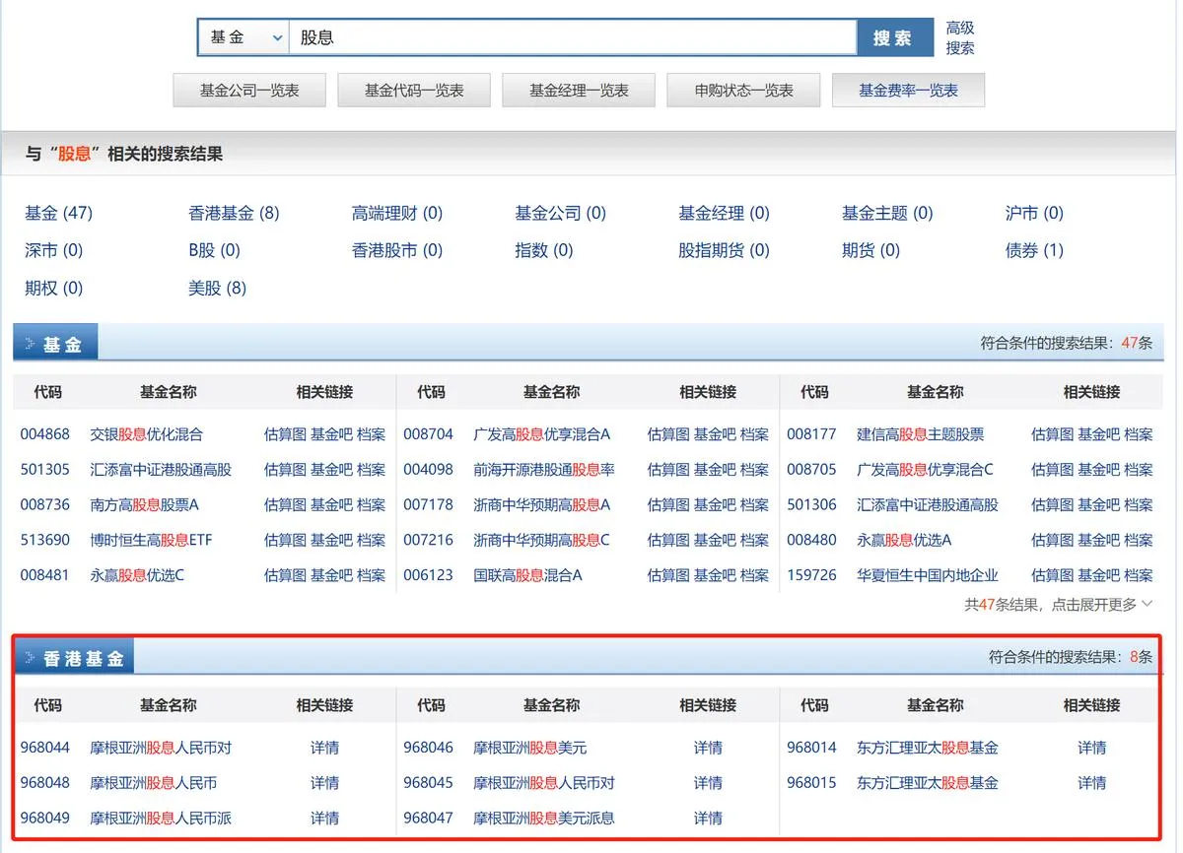Open 详情 for 东方汇理亚太股息基金 968014
The image size is (1183, 853).
point(1091,748)
